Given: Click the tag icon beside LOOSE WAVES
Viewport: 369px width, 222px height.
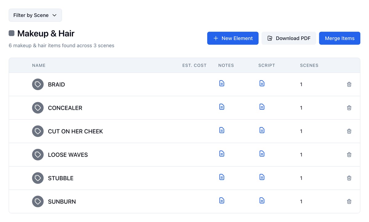Looking at the screenshot, I should (x=38, y=155).
